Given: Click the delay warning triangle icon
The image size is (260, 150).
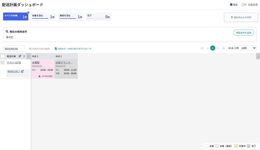Looking at the screenshot, I should click(x=40, y=76).
